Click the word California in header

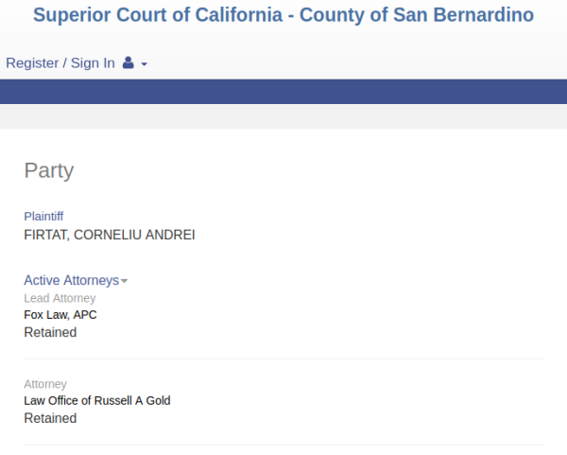click(239, 15)
